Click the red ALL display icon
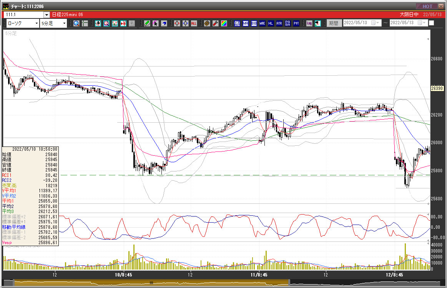 point(194,23)
